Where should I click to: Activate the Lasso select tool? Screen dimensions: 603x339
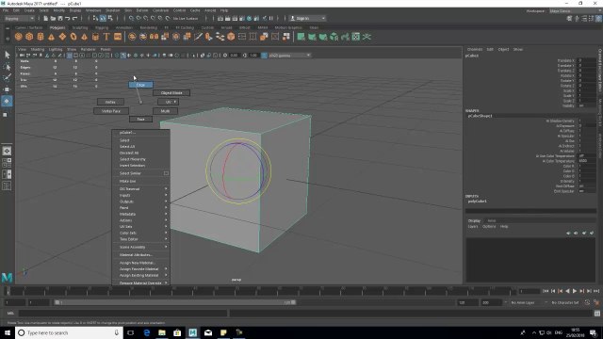[x=7, y=67]
